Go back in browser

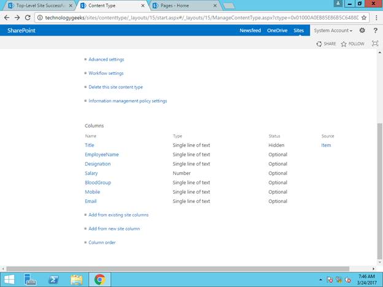(7, 18)
